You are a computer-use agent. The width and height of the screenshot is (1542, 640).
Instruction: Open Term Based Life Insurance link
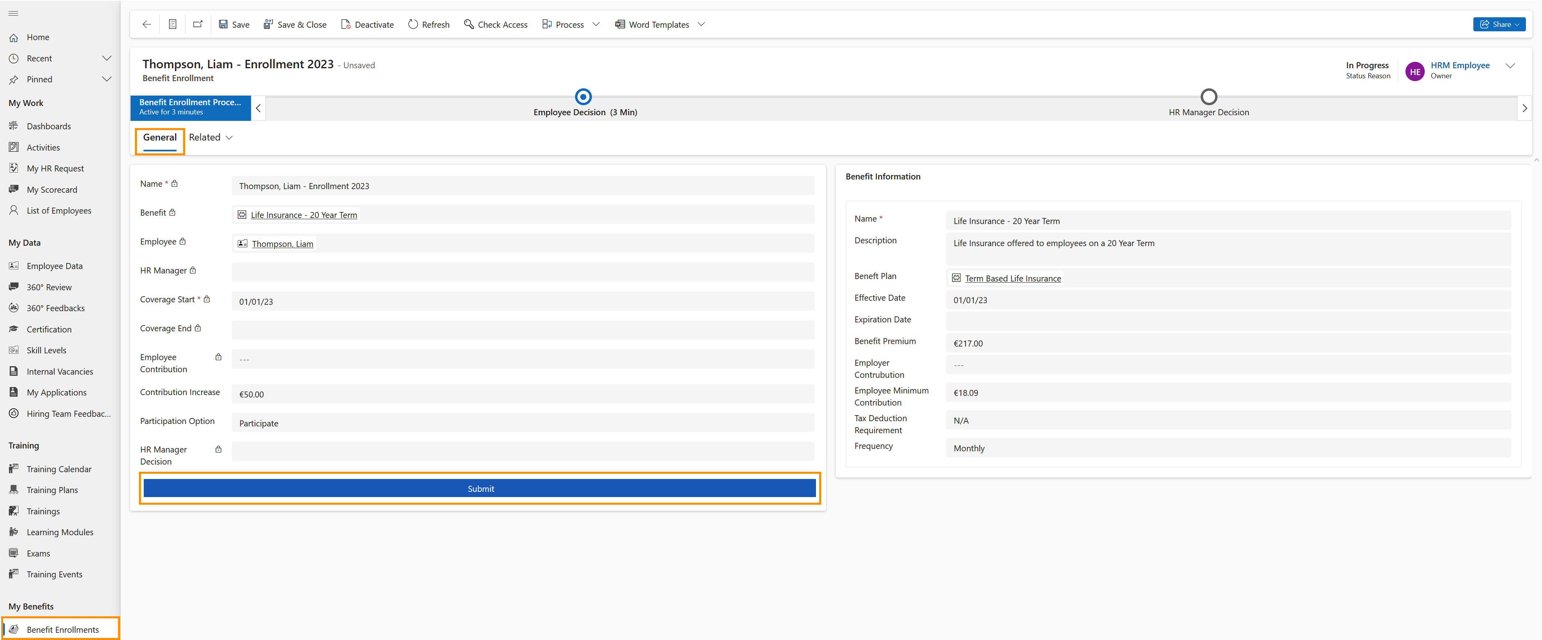pyautogui.click(x=1013, y=278)
